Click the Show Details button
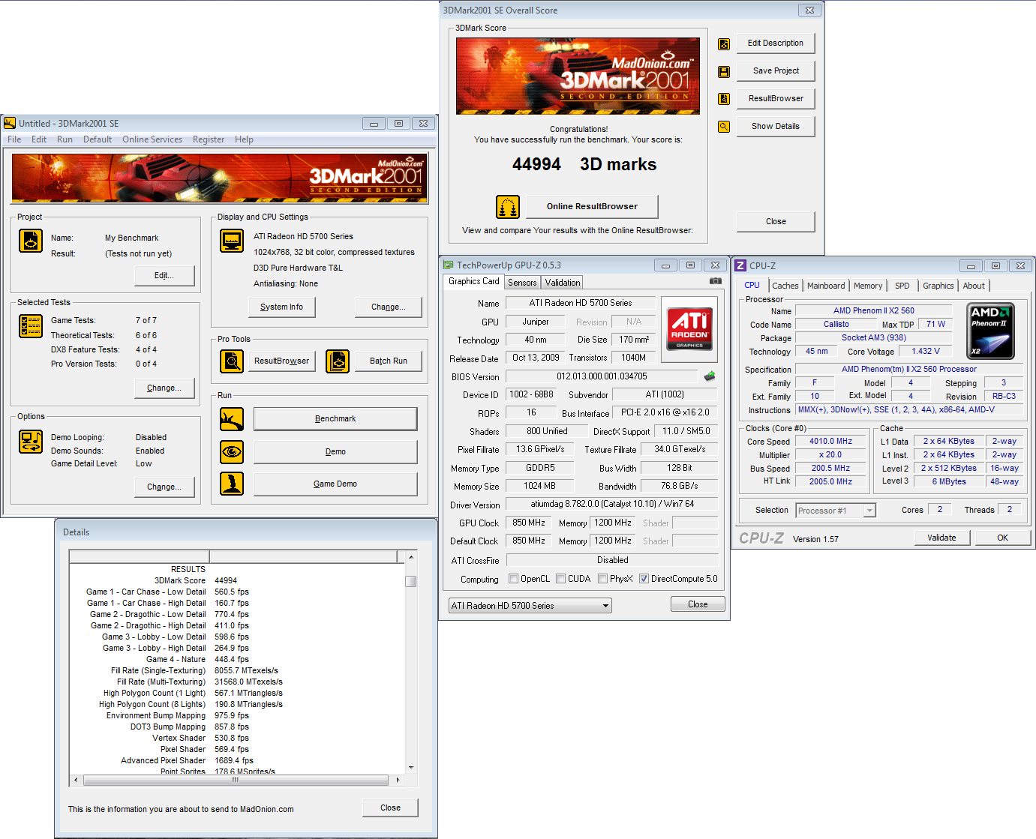Screen dimensions: 1036x839 [x=776, y=127]
